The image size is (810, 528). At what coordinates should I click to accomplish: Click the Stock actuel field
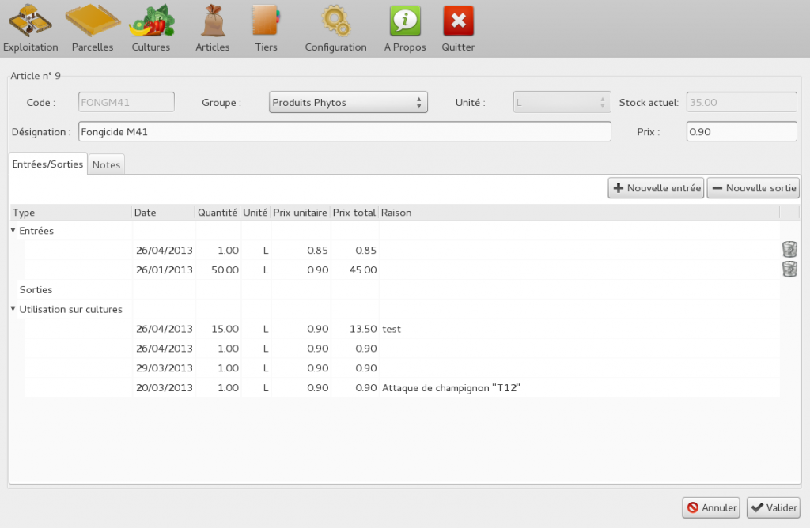point(741,102)
